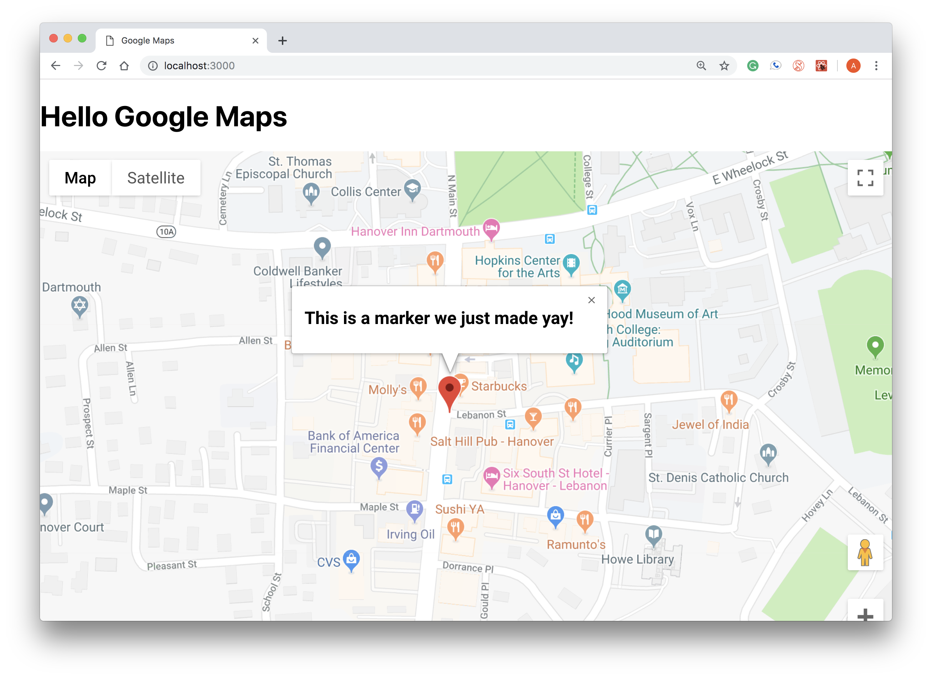Open the Chrome three-dot menu

876,66
